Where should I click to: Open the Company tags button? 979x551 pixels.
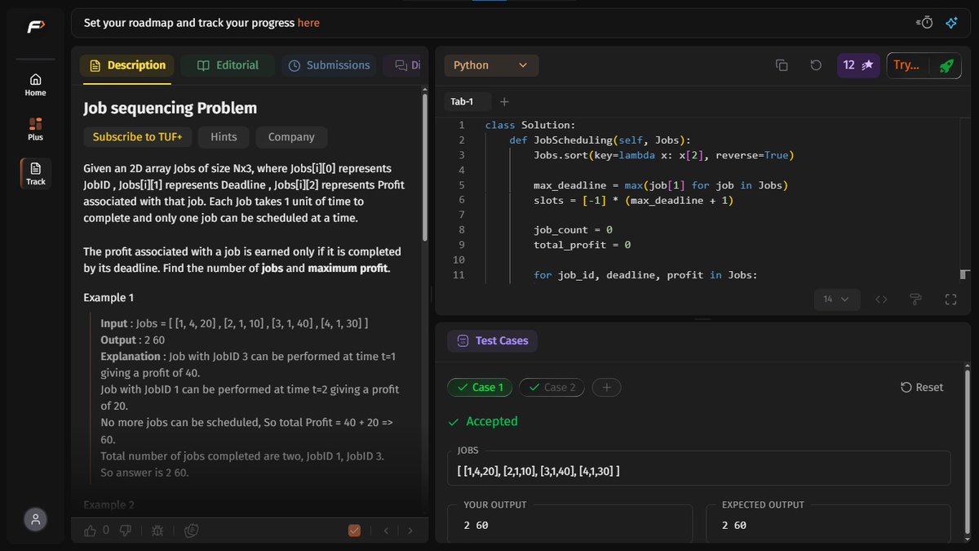(x=291, y=137)
